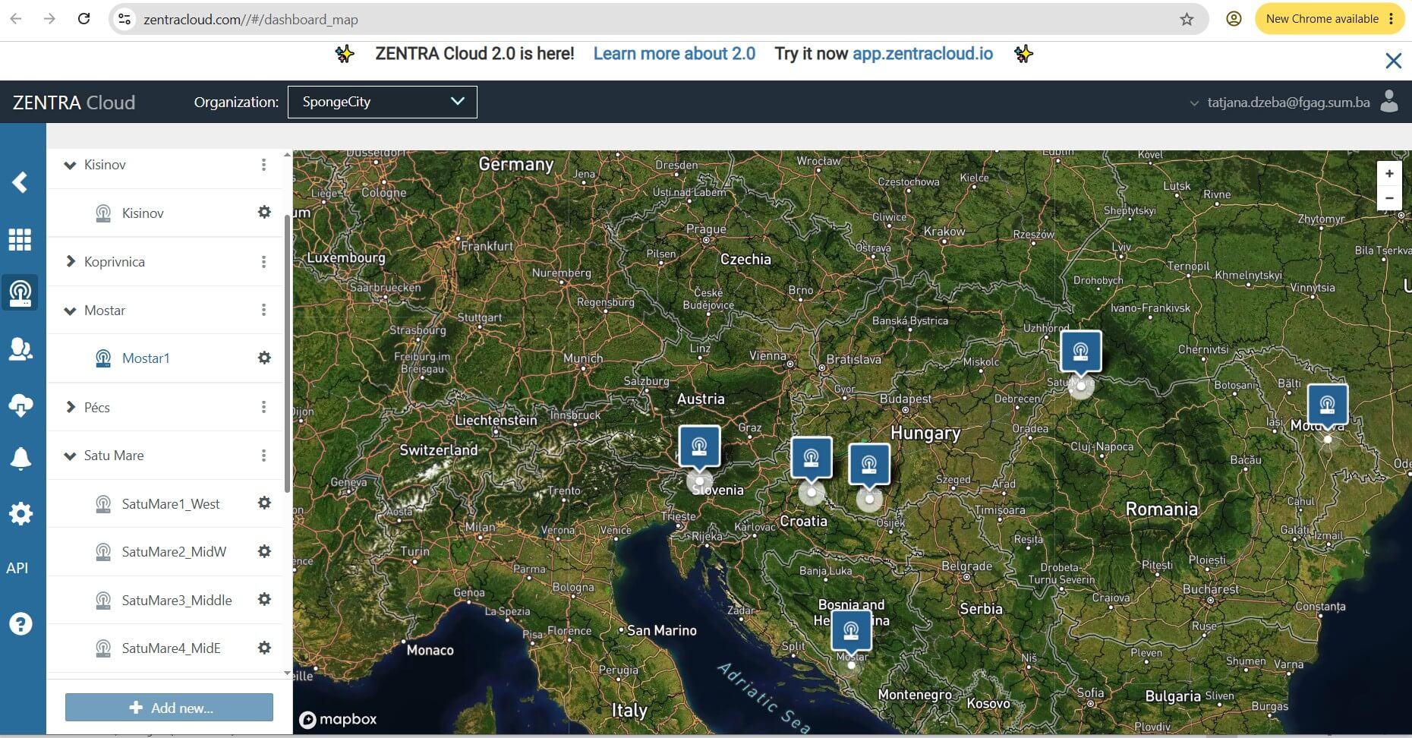Image resolution: width=1412 pixels, height=738 pixels.
Task: Open the Organization SpongeCity dropdown
Action: pos(383,102)
